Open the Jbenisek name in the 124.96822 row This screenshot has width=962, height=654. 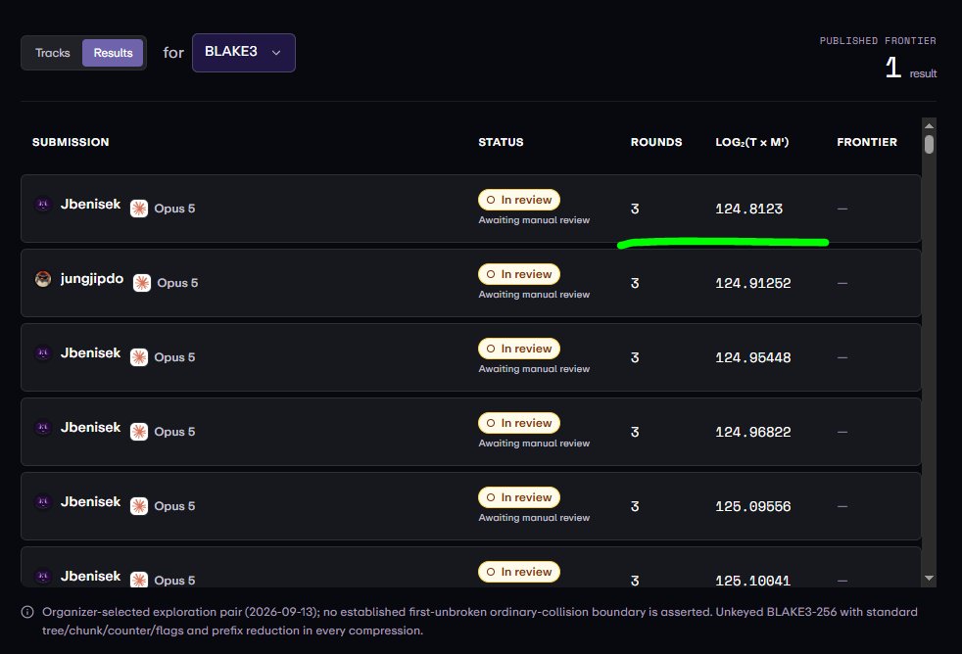pyautogui.click(x=90, y=427)
